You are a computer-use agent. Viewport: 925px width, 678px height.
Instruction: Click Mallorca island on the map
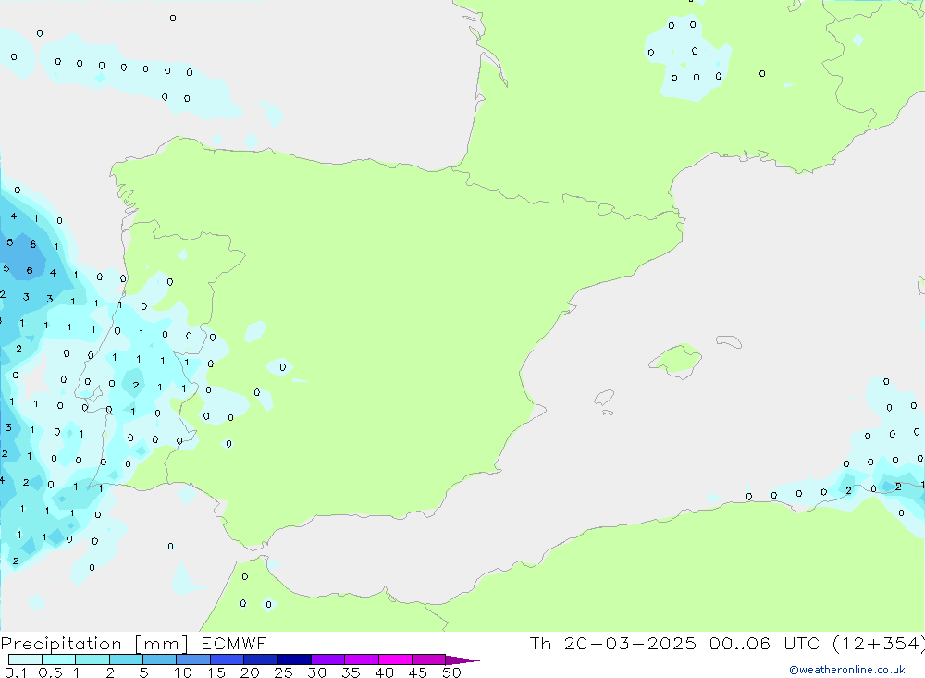676,360
